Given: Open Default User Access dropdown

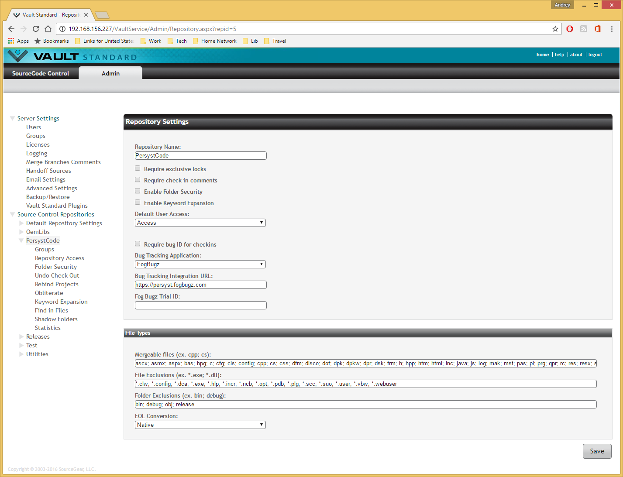Looking at the screenshot, I should (x=200, y=223).
